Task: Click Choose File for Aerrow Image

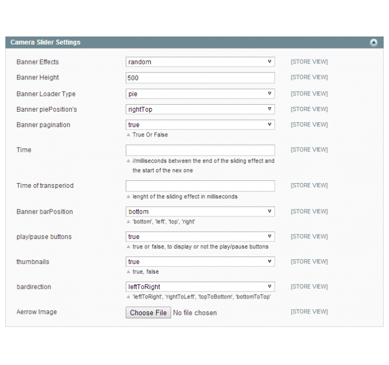Action: [148, 312]
